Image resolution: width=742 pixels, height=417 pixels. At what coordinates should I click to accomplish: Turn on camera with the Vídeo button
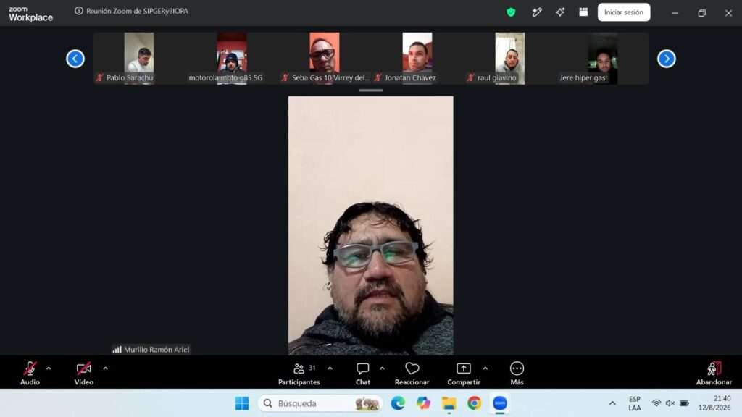click(x=84, y=373)
